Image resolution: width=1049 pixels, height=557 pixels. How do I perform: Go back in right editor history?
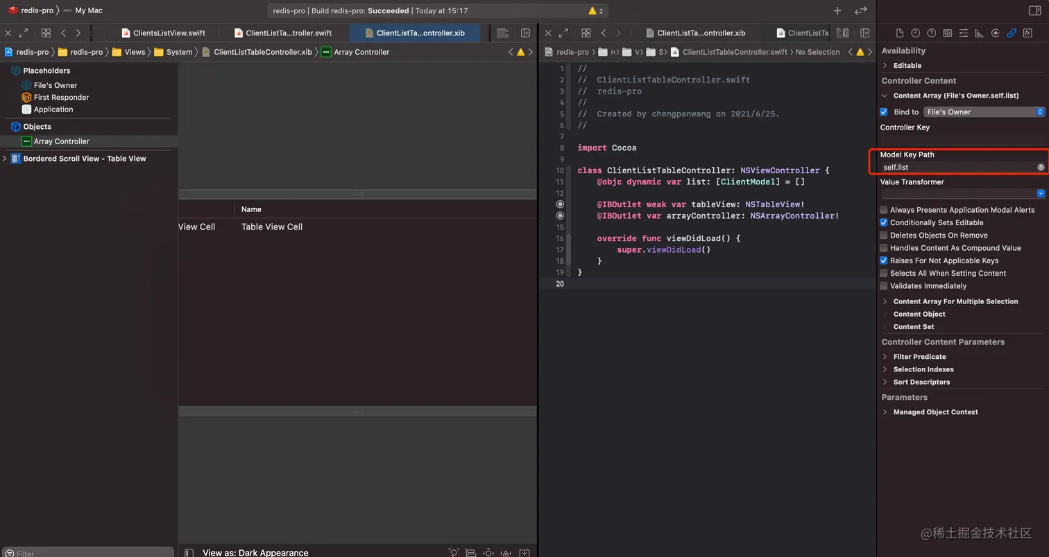[604, 33]
